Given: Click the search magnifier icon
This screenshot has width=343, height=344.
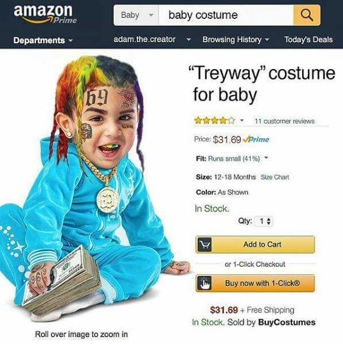Looking at the screenshot, I should coord(307,16).
